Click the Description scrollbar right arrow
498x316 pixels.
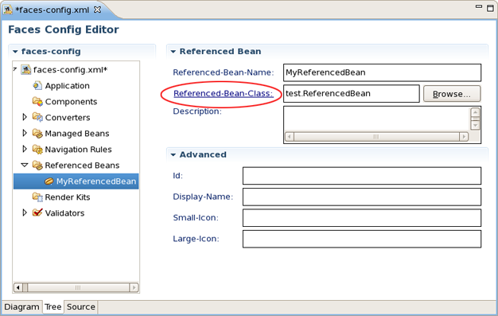click(464, 137)
